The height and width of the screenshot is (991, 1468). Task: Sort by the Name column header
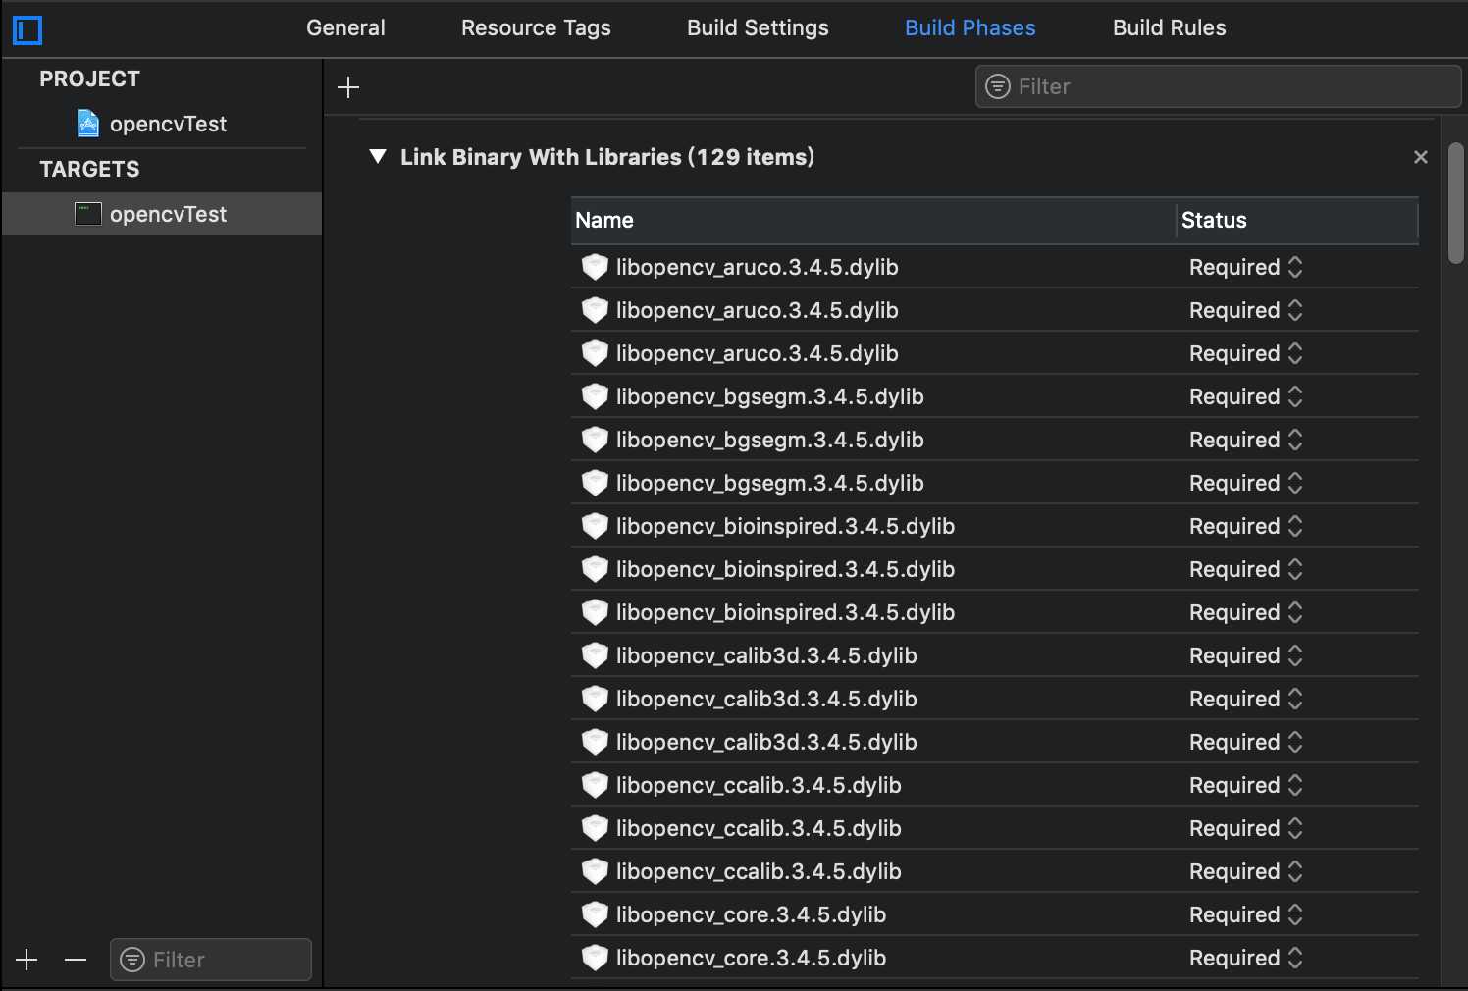coord(873,221)
